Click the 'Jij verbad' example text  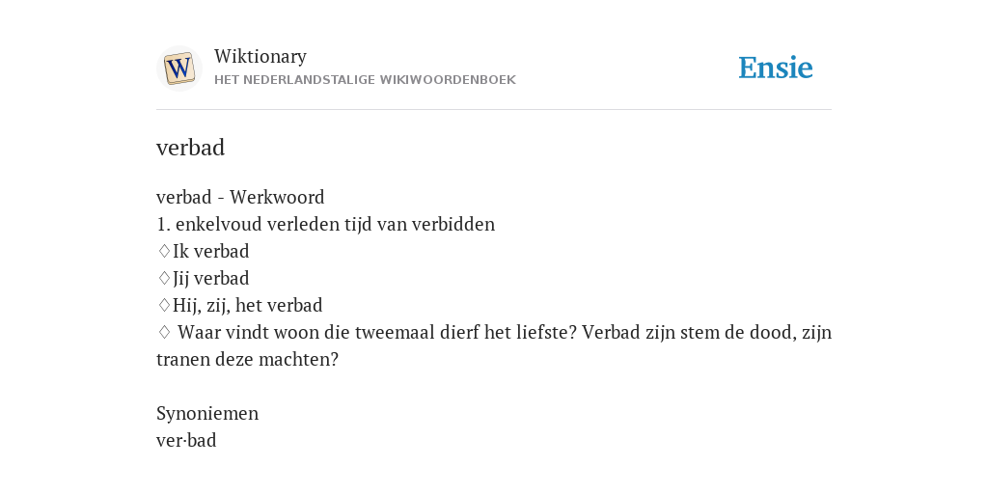pos(211,279)
